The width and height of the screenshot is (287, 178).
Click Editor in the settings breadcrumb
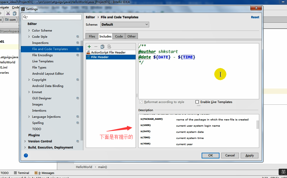pos(90,17)
